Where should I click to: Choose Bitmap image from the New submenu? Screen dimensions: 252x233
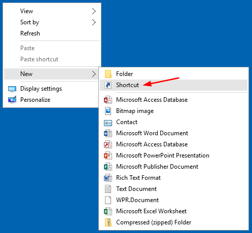pyautogui.click(x=174, y=111)
